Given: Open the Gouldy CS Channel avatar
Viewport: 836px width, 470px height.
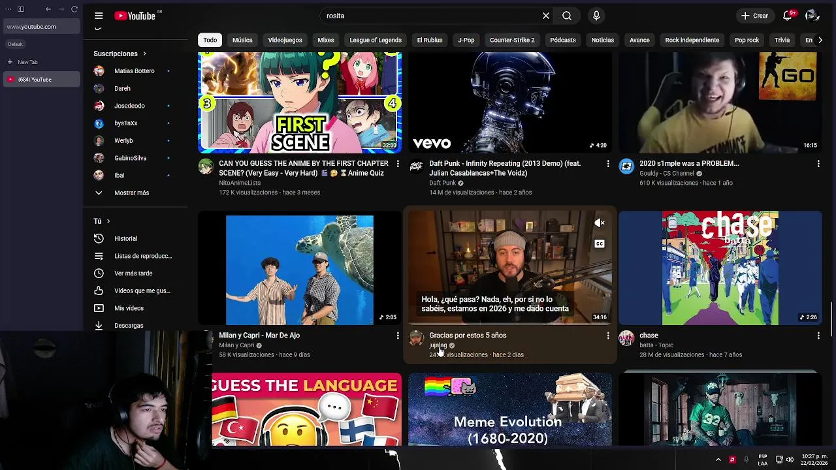Looking at the screenshot, I should 626,166.
